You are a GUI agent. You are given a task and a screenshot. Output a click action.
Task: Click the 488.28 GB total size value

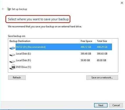tap(102, 47)
